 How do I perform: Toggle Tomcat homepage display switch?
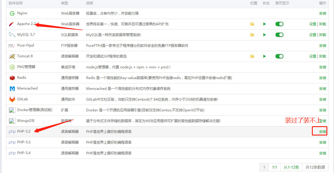click(279, 56)
